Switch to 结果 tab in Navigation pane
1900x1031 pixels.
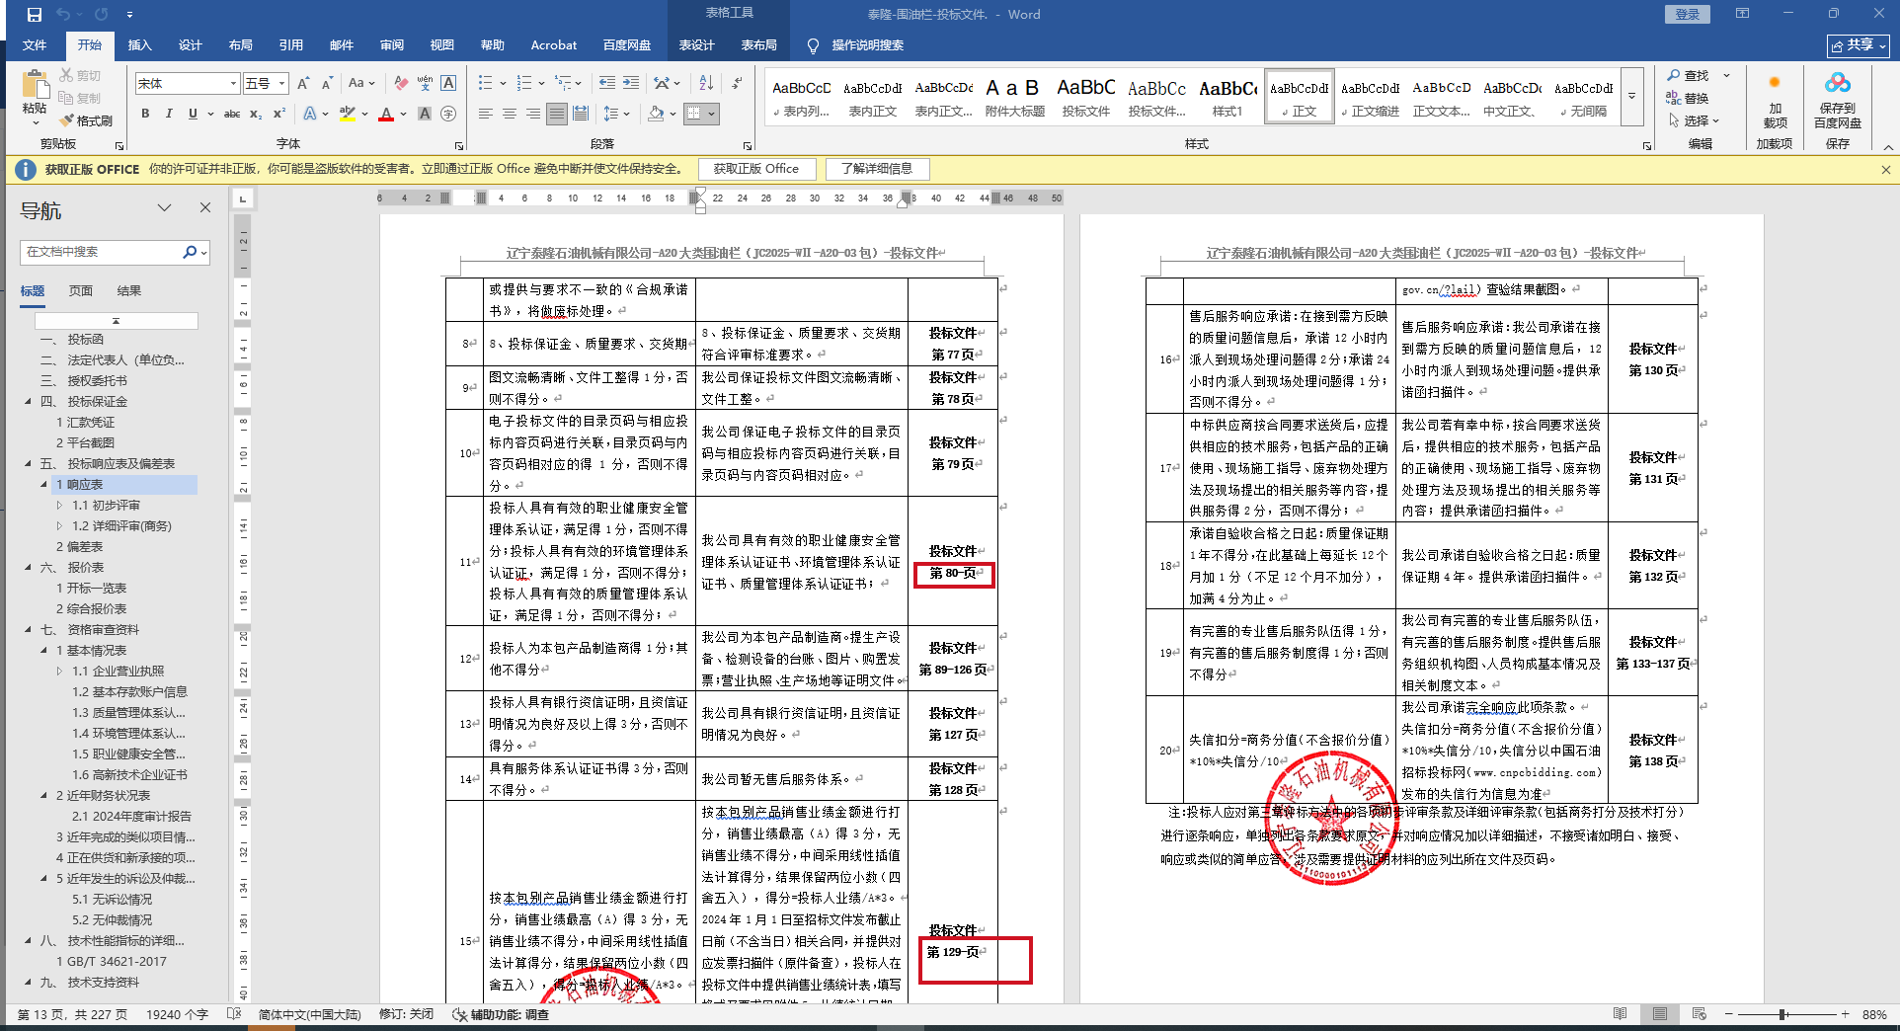tap(129, 291)
